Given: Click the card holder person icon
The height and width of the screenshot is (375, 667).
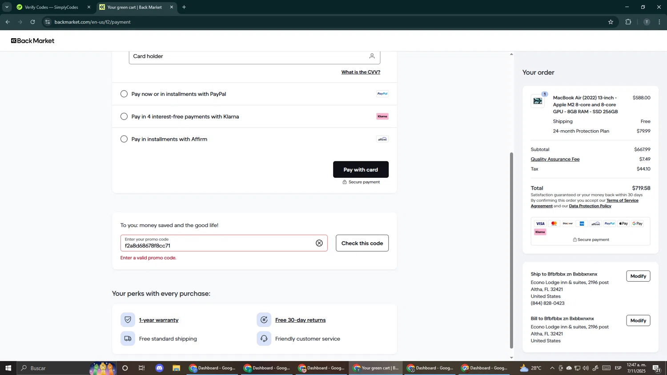Looking at the screenshot, I should (x=372, y=56).
